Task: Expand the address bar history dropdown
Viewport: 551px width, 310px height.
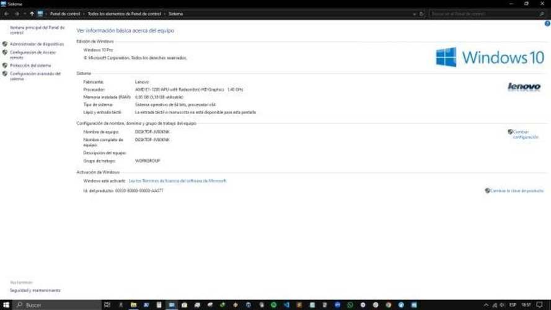Action: tap(414, 13)
